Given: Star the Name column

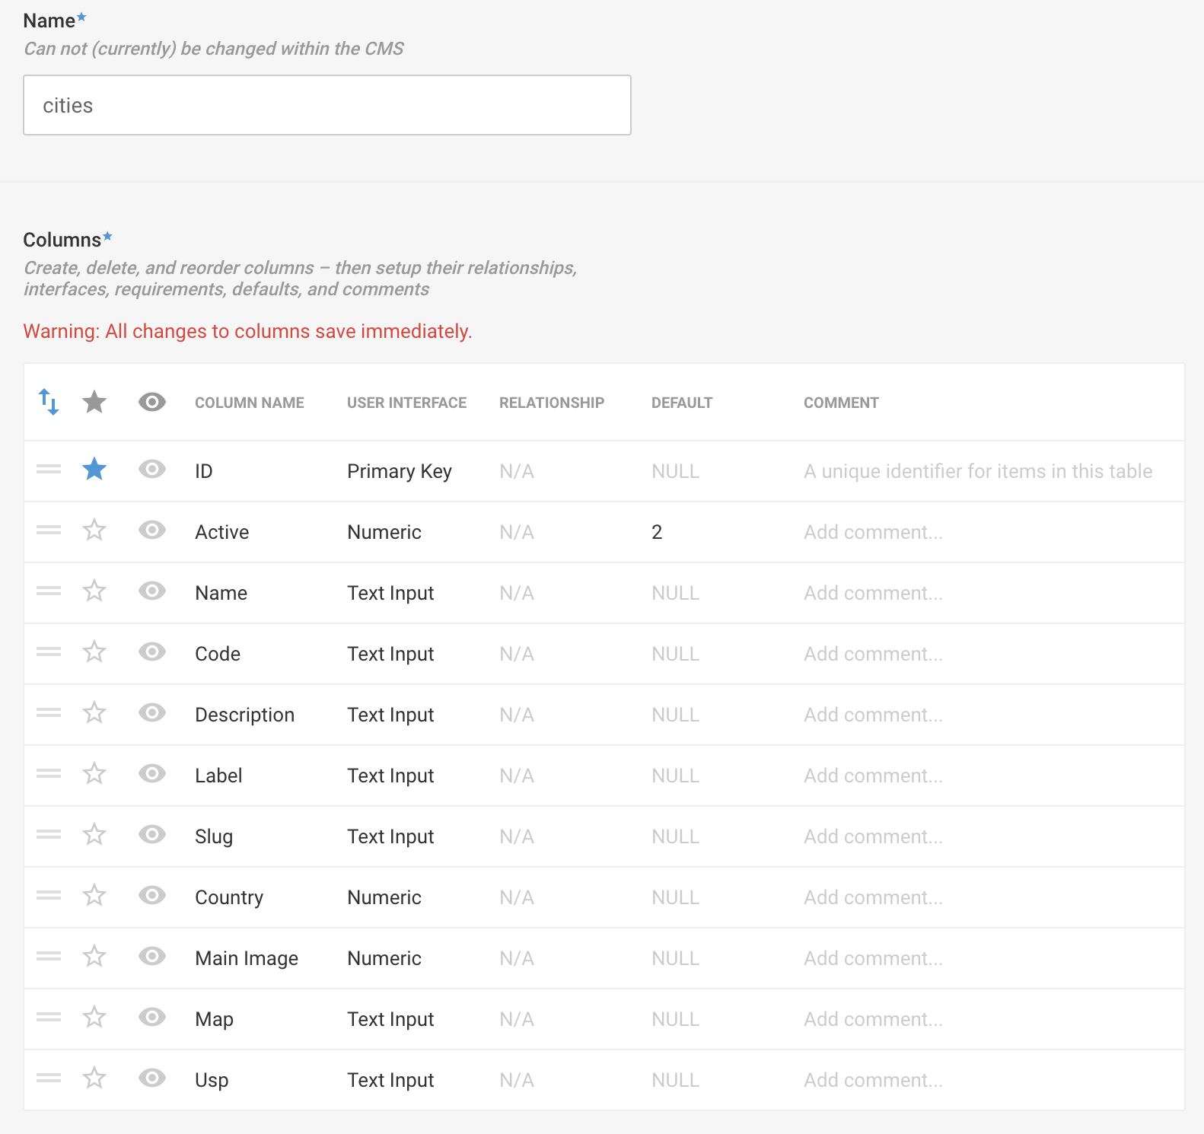Looking at the screenshot, I should point(94,591).
